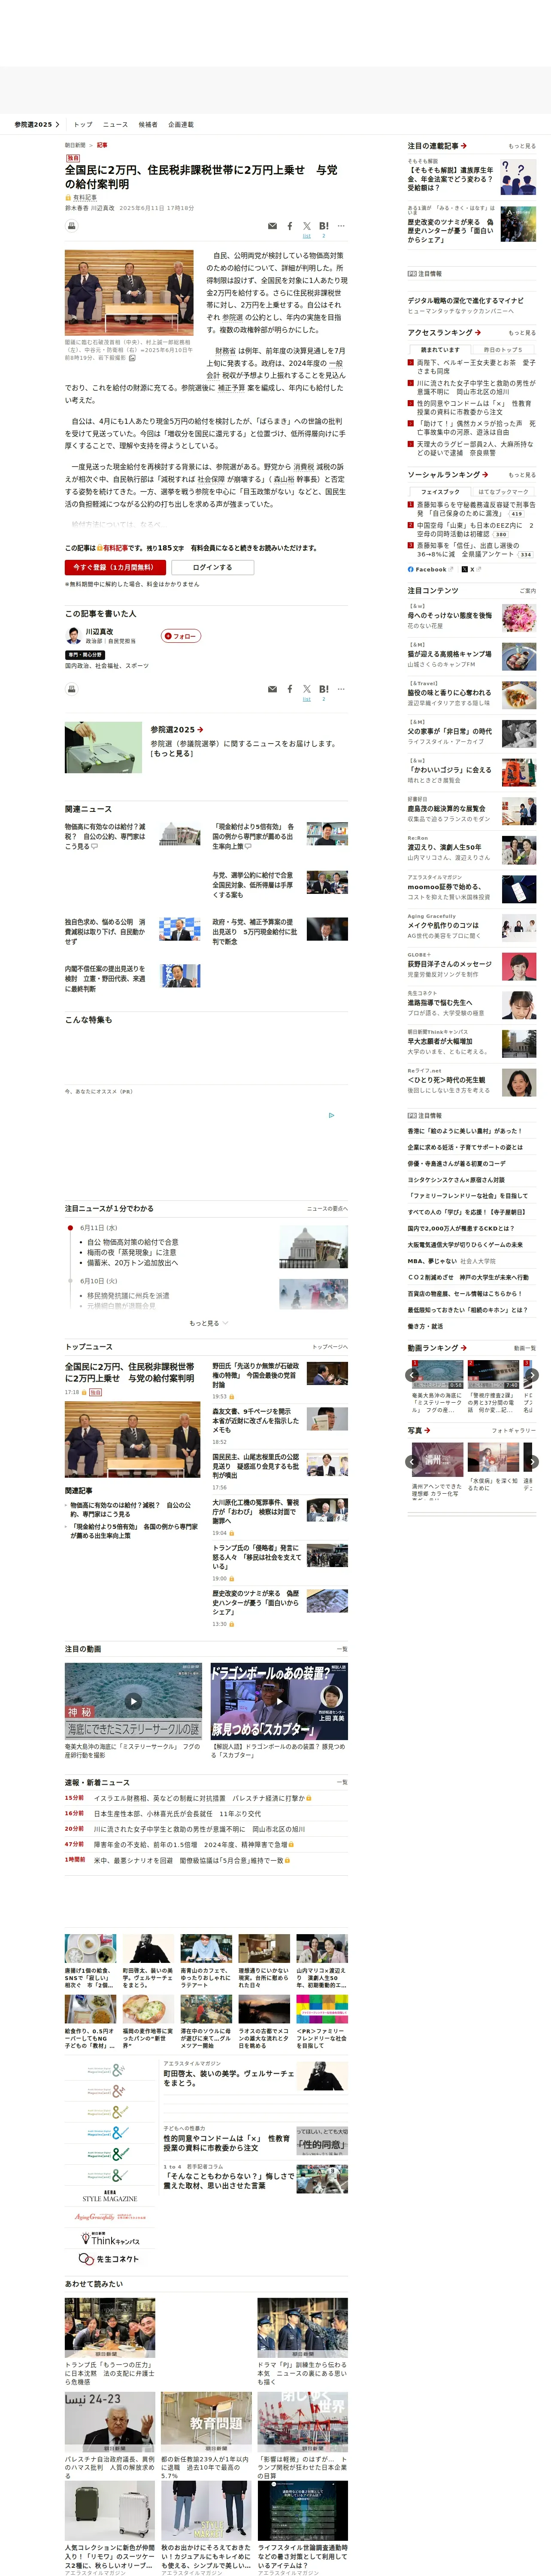This screenshot has width=551, height=2576.
Task: Go to previous video in 動画ランキング carousel
Action: 412,1375
